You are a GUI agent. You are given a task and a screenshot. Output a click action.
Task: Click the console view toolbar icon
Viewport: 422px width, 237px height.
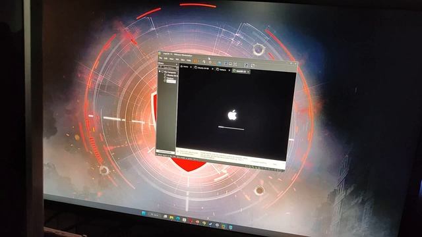pyautogui.click(x=230, y=64)
